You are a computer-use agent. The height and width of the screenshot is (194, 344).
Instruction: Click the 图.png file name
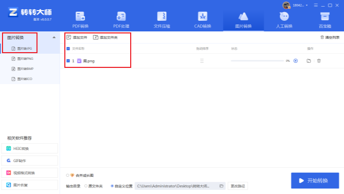tap(89, 61)
